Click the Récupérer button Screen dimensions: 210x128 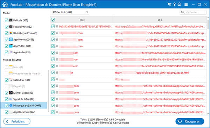point(190,121)
